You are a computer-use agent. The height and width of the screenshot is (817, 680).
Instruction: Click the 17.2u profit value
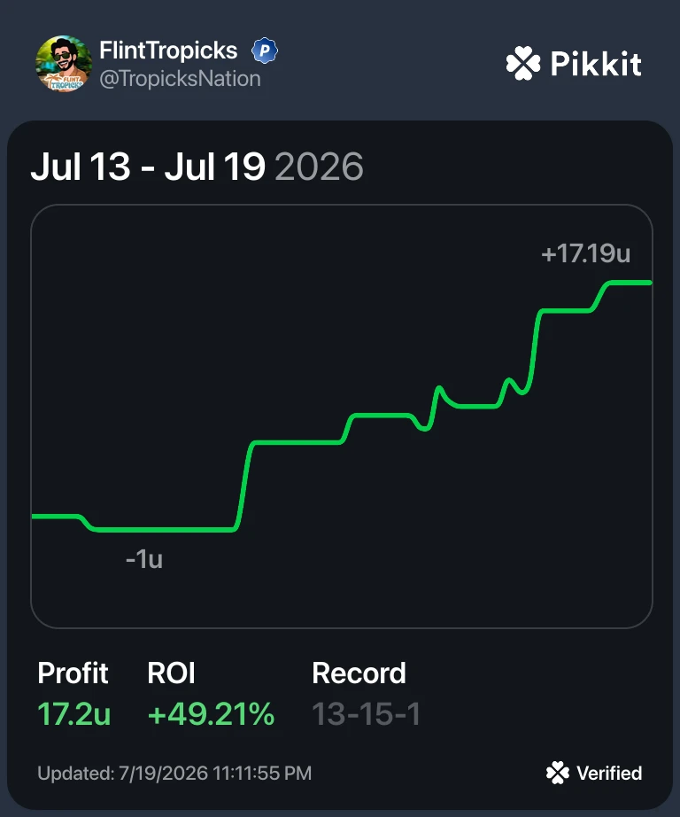[74, 713]
